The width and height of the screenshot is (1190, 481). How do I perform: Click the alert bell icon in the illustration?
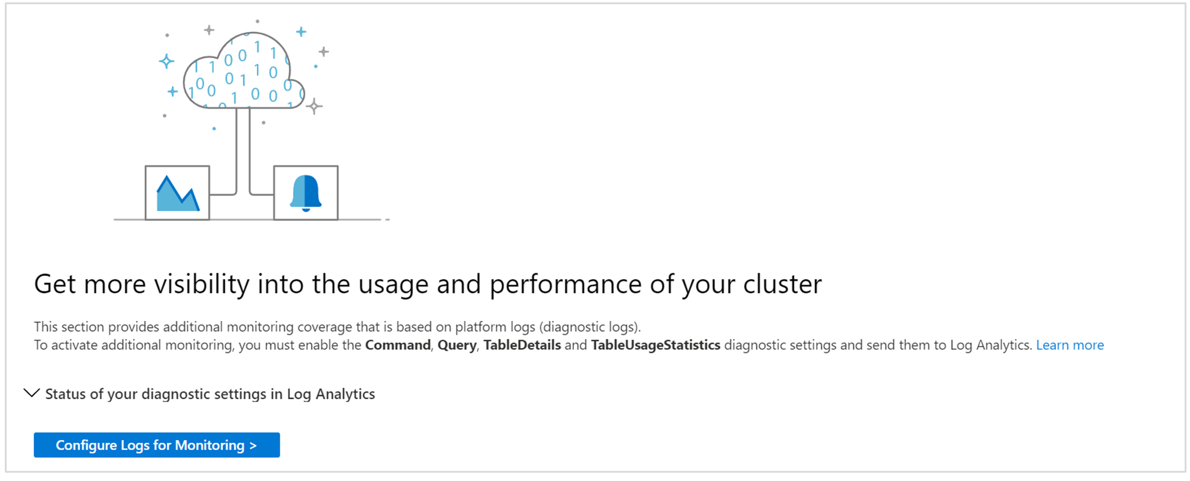pos(306,191)
